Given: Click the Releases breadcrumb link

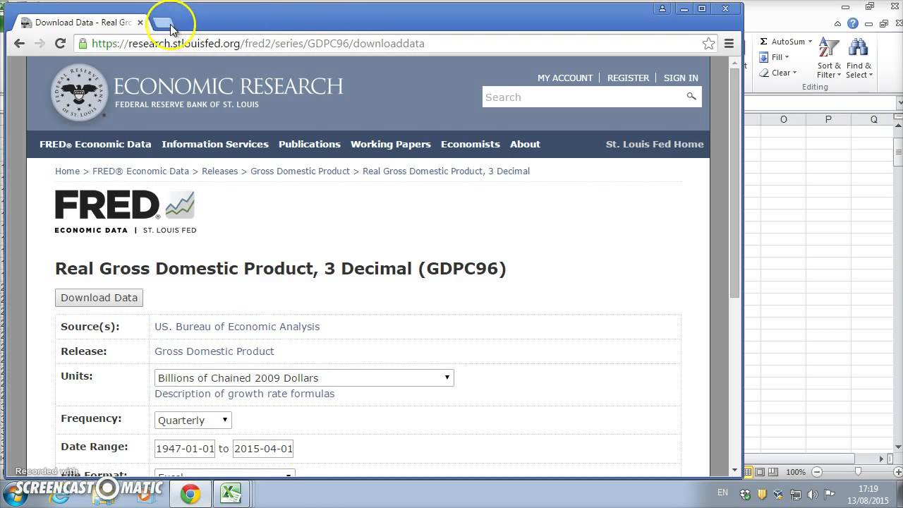Looking at the screenshot, I should coord(220,171).
